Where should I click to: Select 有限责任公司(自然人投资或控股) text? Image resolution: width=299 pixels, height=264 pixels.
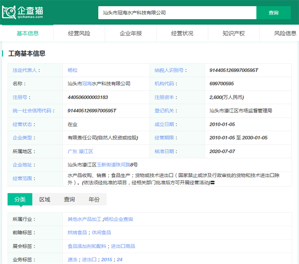(103, 138)
